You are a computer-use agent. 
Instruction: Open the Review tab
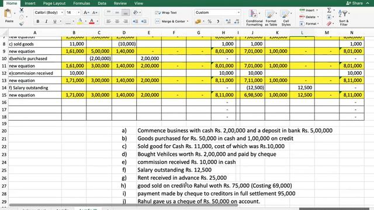(120, 3)
